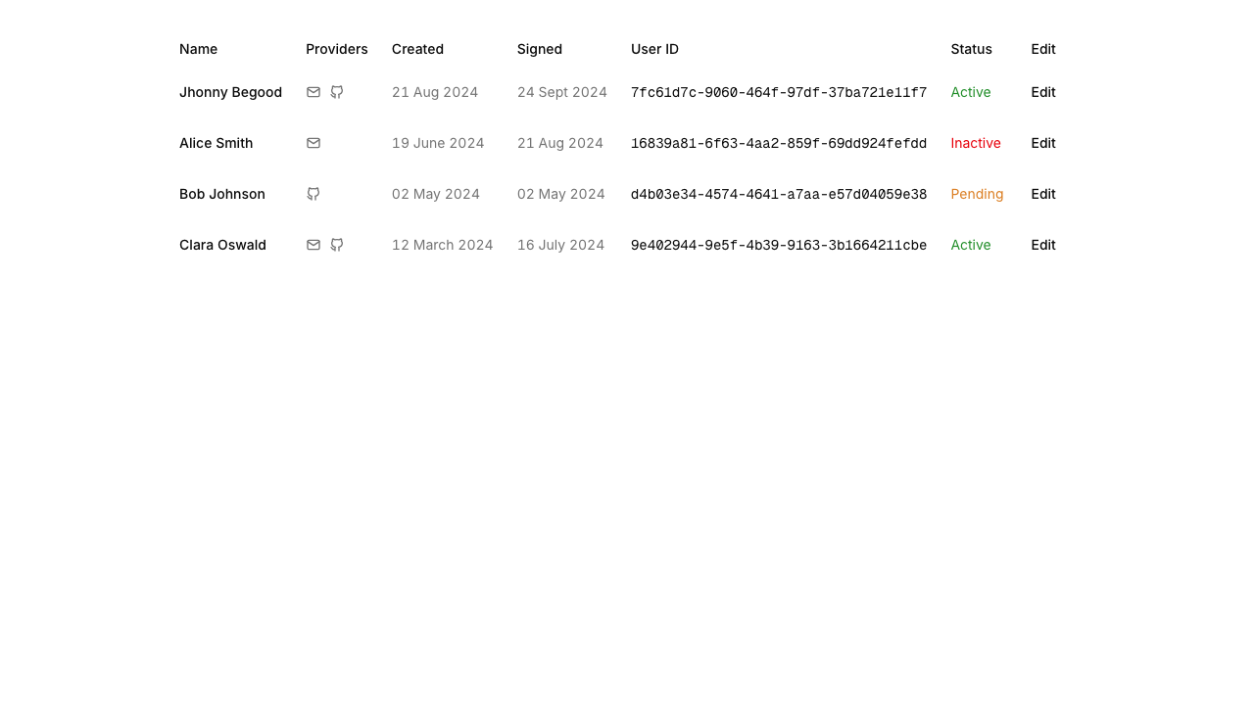Click the user ID starting with 7fc61d7c
1254x705 pixels.
pos(778,93)
